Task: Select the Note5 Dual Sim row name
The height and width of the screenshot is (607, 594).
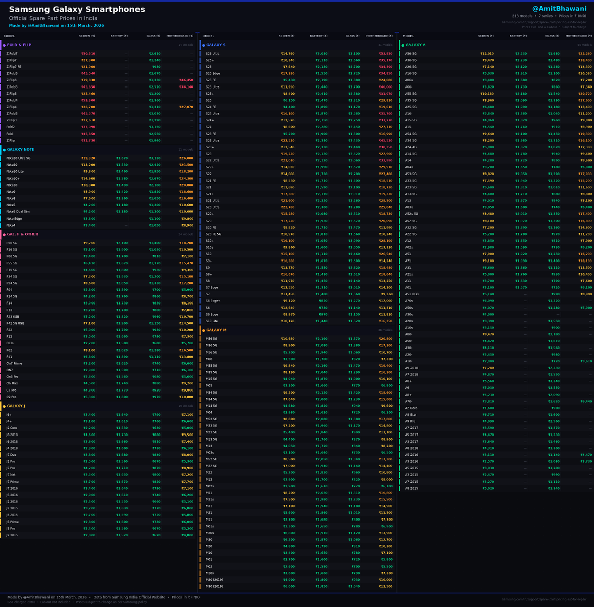Action: (17, 212)
